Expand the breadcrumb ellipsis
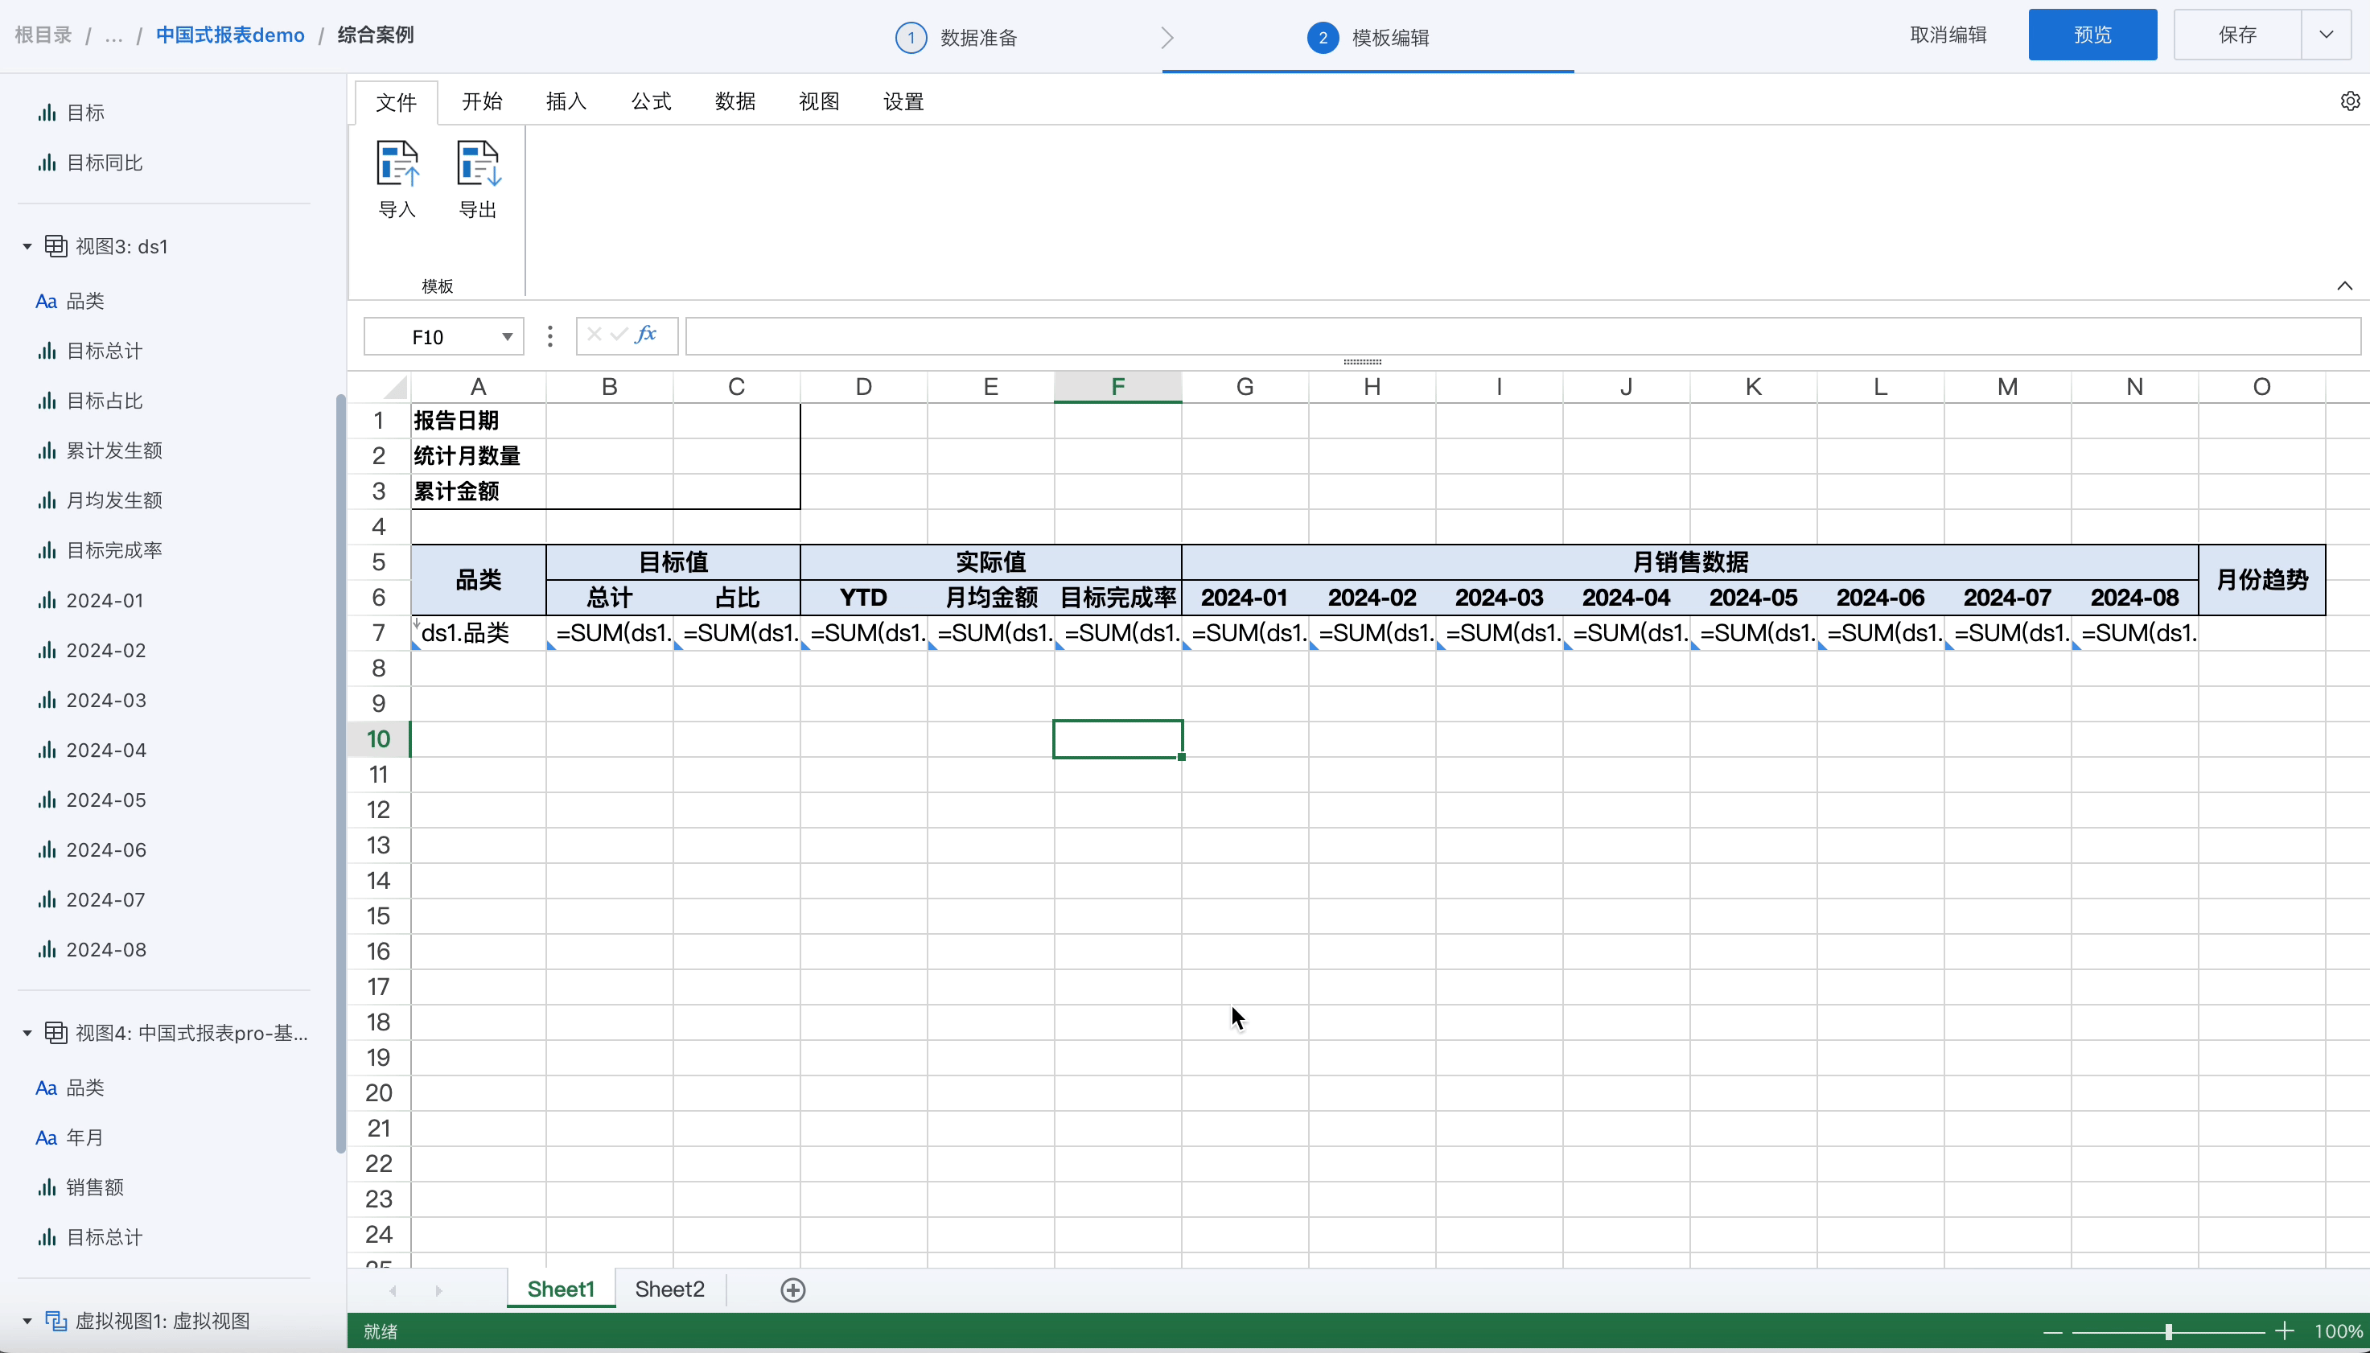 (113, 35)
